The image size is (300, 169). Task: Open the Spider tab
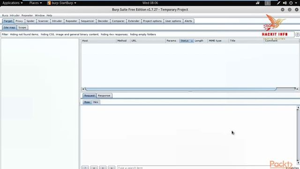coord(30,21)
